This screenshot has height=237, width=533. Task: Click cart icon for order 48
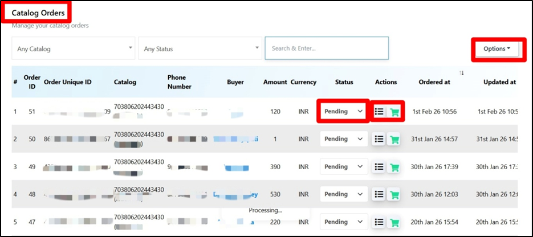(x=394, y=194)
